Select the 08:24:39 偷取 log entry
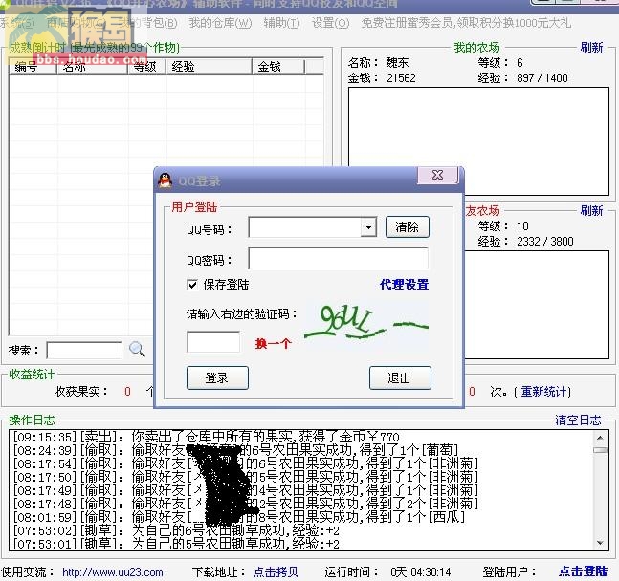 235,450
